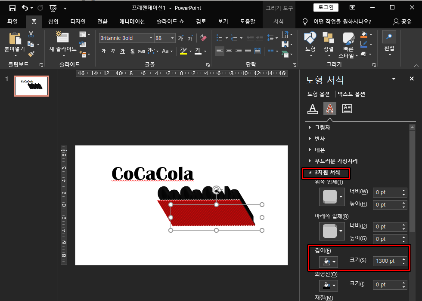This screenshot has width=422, height=301.
Task: Select the rotate handle of the 3D text
Action: coord(216,190)
